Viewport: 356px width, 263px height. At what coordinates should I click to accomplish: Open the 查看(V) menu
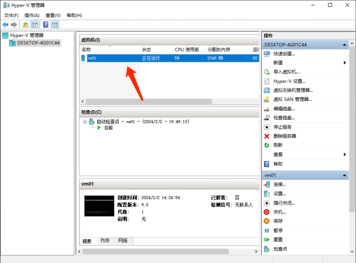(x=53, y=15)
